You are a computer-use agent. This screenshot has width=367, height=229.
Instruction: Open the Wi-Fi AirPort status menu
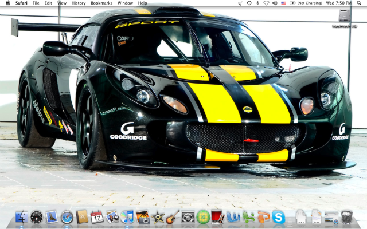click(266, 3)
